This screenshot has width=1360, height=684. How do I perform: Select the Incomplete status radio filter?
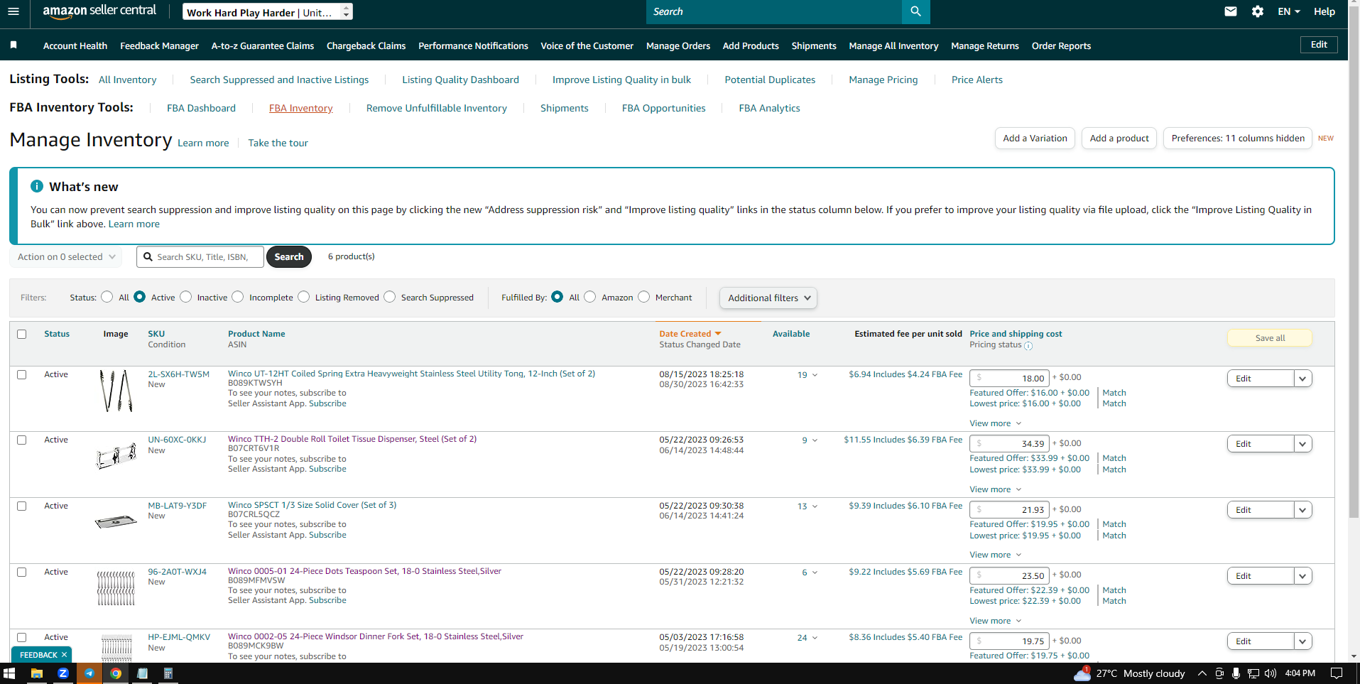[238, 297]
